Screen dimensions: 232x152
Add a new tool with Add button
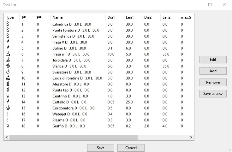(x=213, y=71)
